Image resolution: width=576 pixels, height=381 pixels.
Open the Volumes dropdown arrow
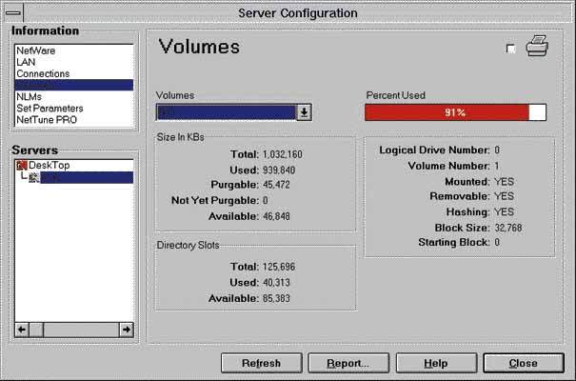[304, 112]
